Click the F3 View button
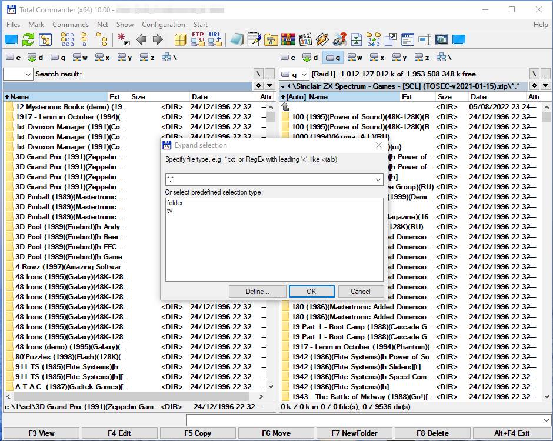 (41, 433)
